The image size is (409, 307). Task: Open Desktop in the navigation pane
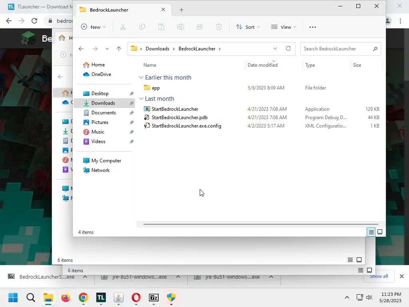100,94
